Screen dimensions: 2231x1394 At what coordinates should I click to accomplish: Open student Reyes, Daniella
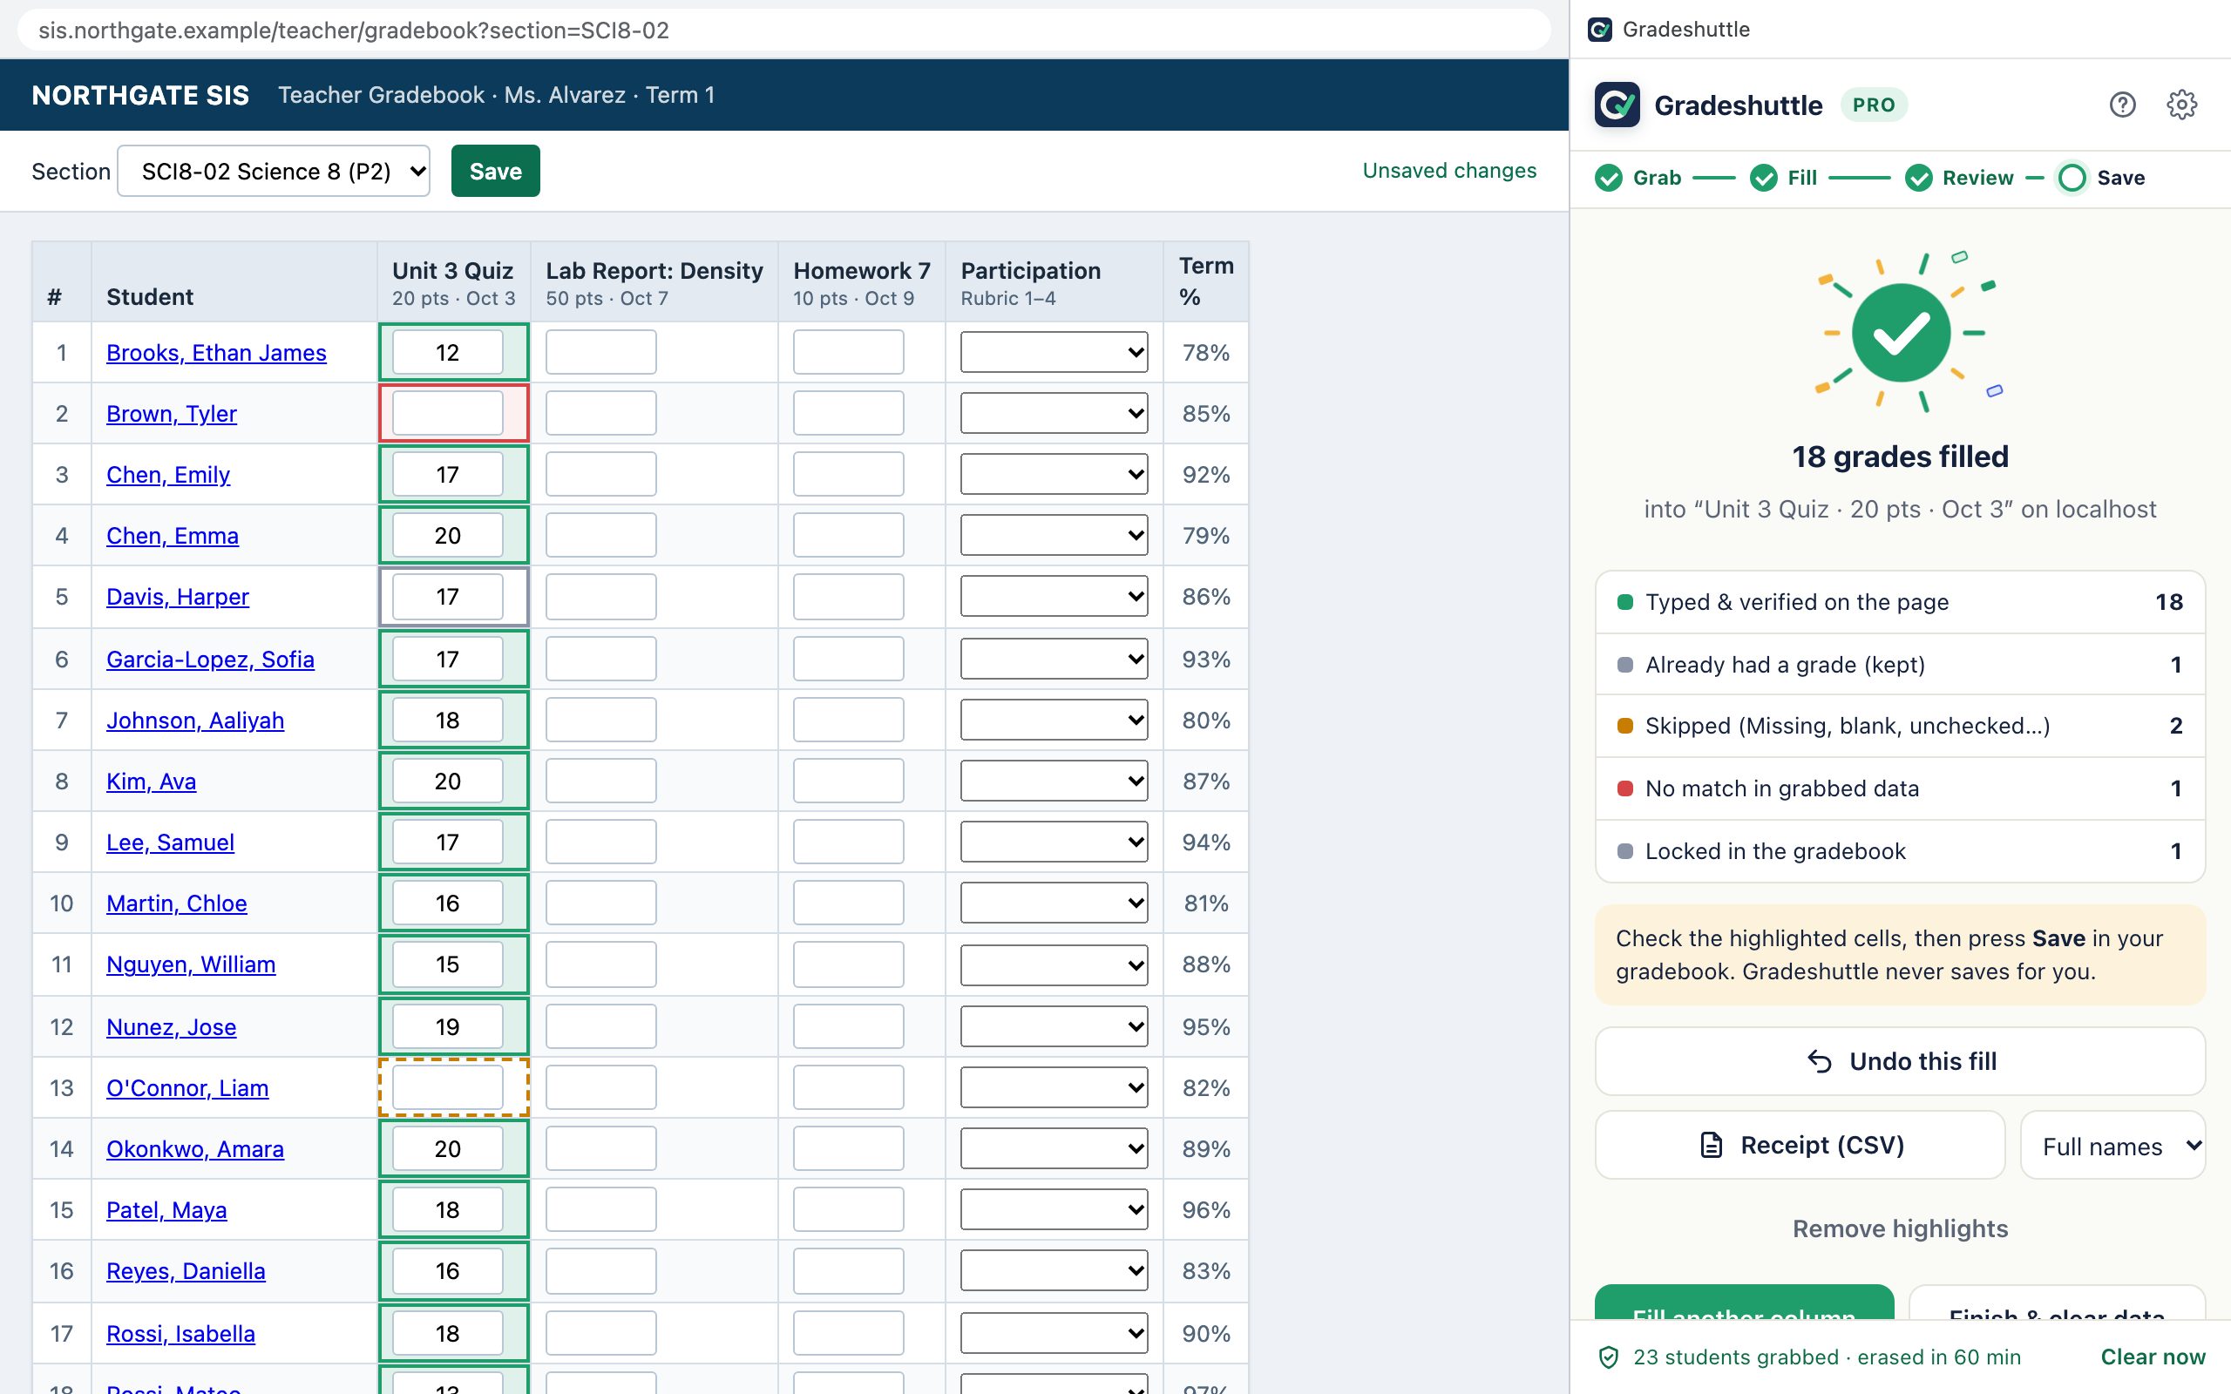tap(186, 1271)
